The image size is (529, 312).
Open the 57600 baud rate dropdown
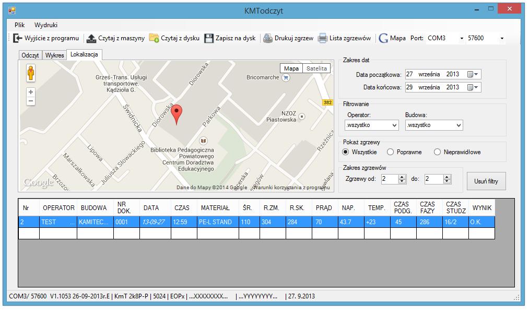[502, 39]
